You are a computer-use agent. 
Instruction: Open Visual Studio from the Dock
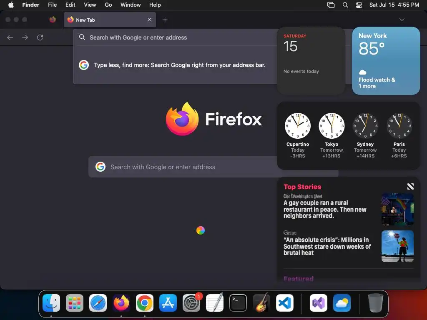[318, 303]
